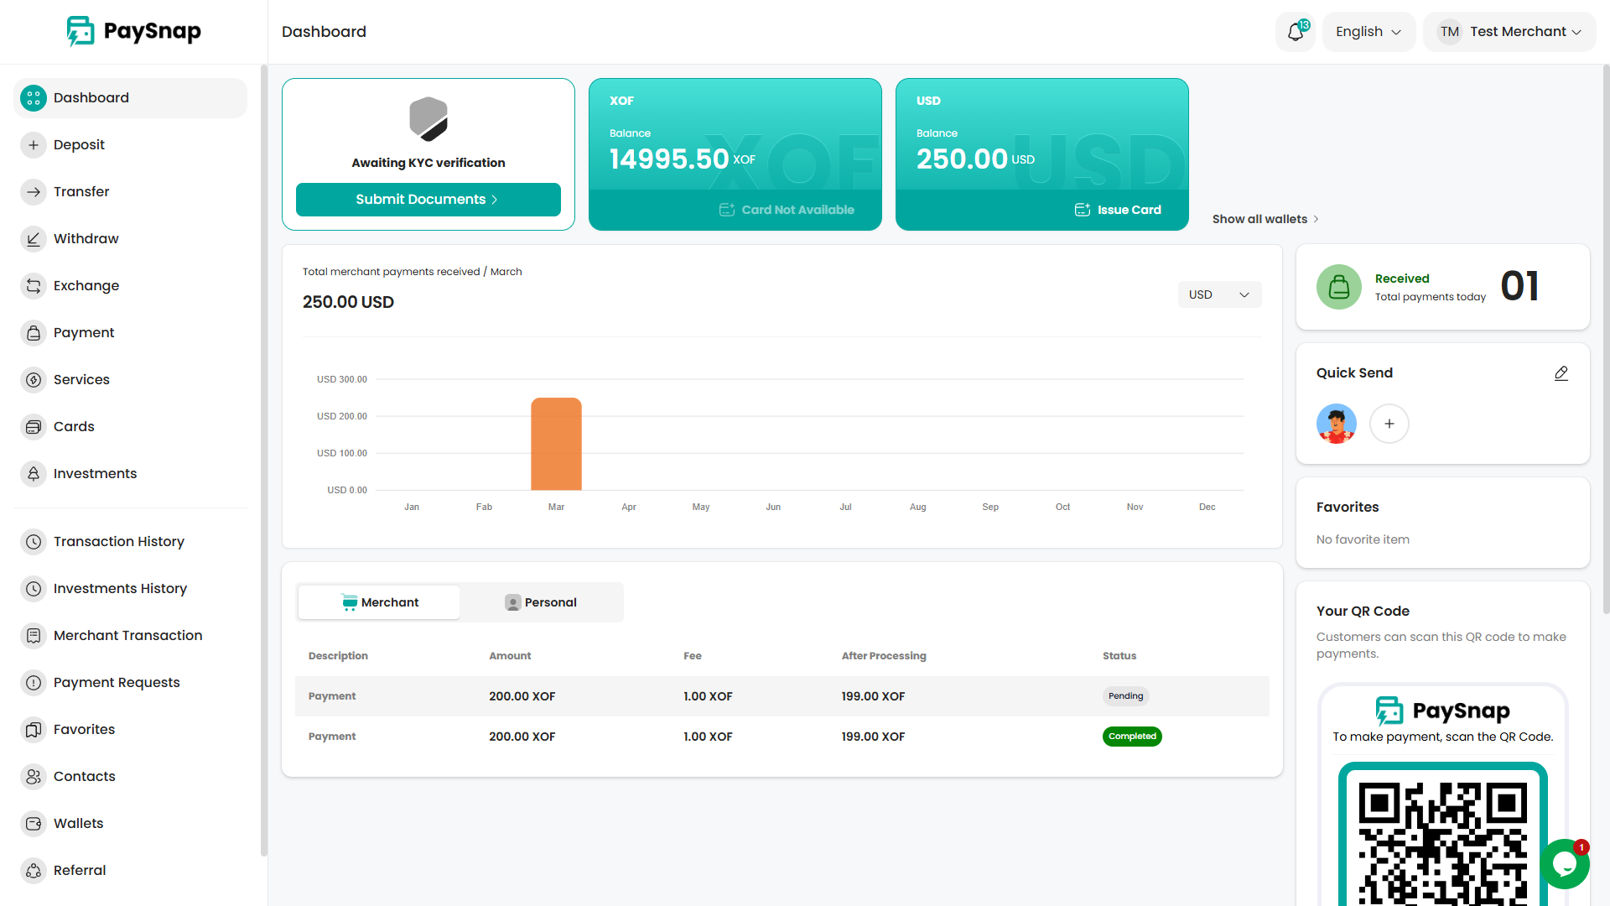Select the Transfer icon in sidebar
The width and height of the screenshot is (1610, 906).
click(34, 191)
